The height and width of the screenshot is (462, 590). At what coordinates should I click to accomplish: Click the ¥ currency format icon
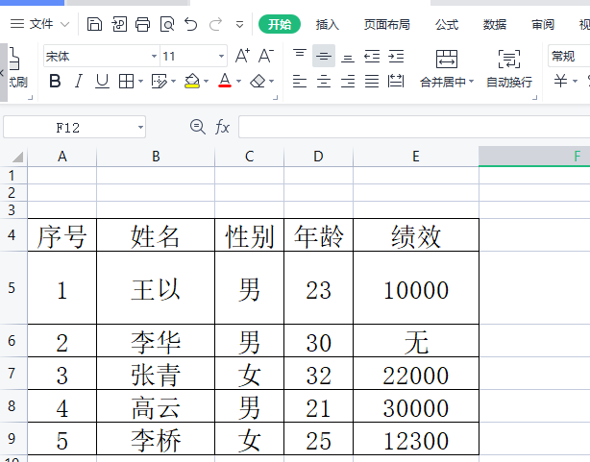click(x=560, y=81)
